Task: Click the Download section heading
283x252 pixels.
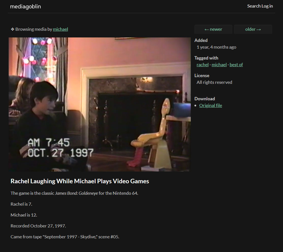Action: coord(204,99)
